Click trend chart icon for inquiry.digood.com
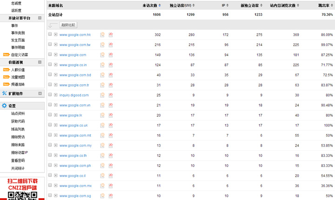 pos(111,95)
